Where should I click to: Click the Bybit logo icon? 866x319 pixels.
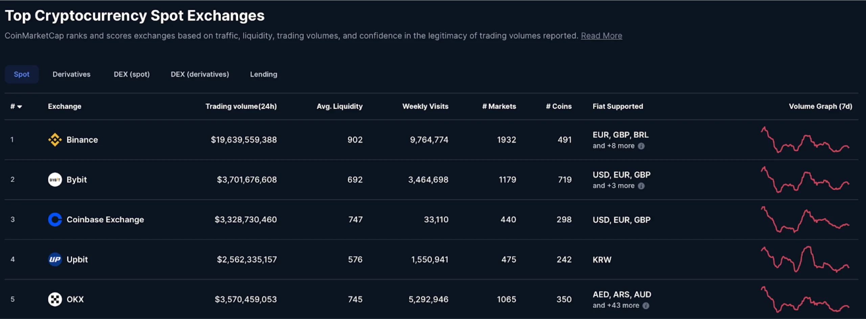[55, 180]
